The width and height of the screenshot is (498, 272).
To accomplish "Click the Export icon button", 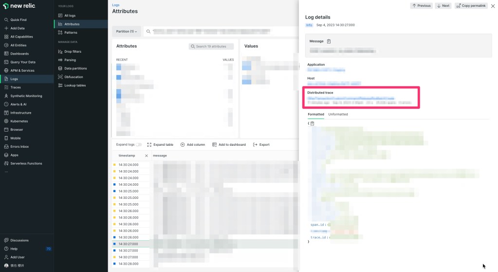I will [255, 145].
